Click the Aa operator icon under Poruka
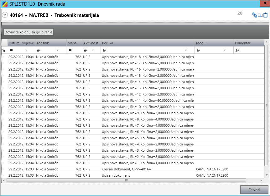The width and height of the screenshot is (270, 196). click(104, 50)
